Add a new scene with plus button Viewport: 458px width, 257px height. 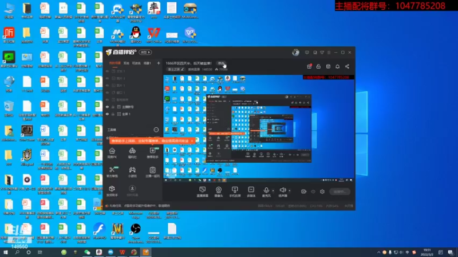click(159, 63)
